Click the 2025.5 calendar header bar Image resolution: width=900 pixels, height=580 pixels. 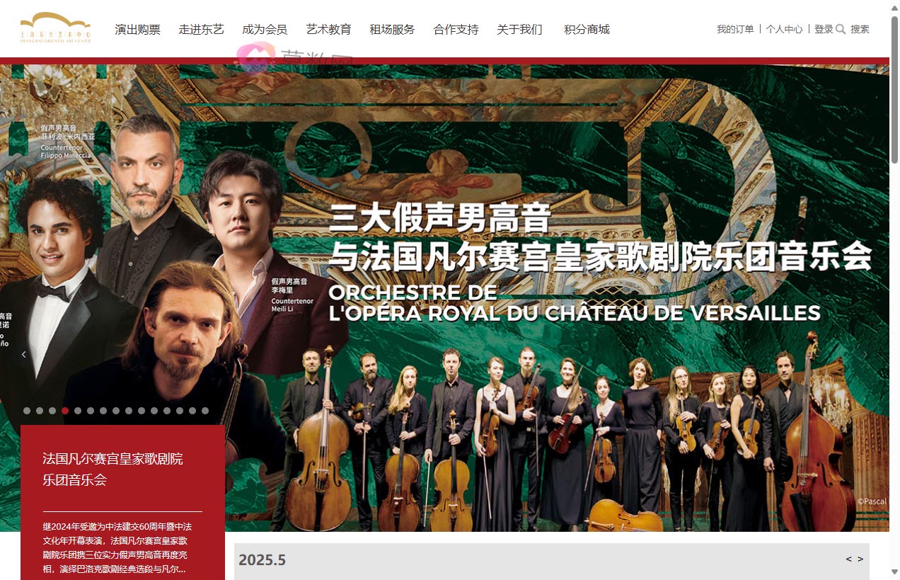(x=552, y=561)
